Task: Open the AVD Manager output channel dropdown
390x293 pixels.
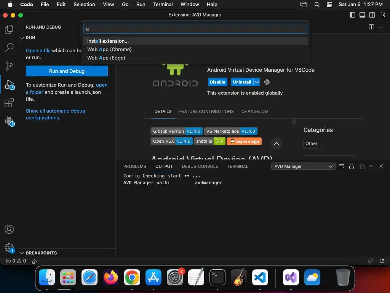Action: coord(303,166)
